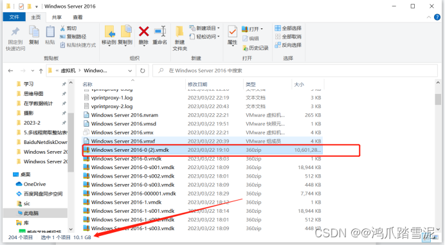
Task: Click the navigation pane scroll down arrow
Action: click(71, 229)
